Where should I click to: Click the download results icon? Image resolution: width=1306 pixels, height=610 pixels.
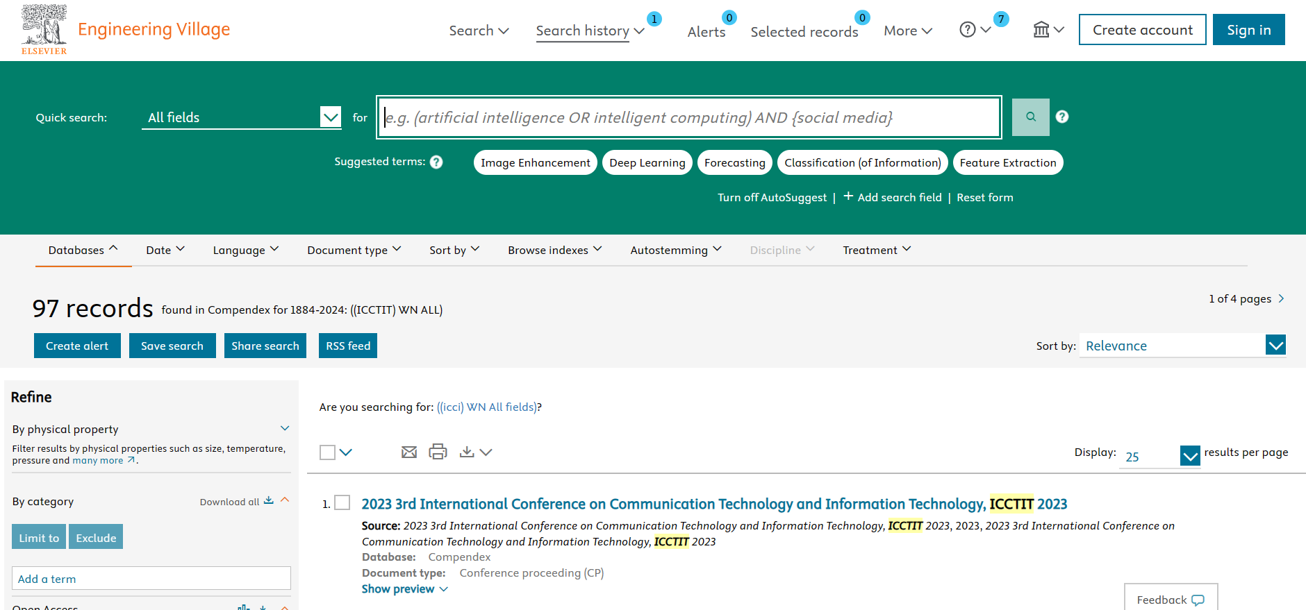pyautogui.click(x=467, y=452)
